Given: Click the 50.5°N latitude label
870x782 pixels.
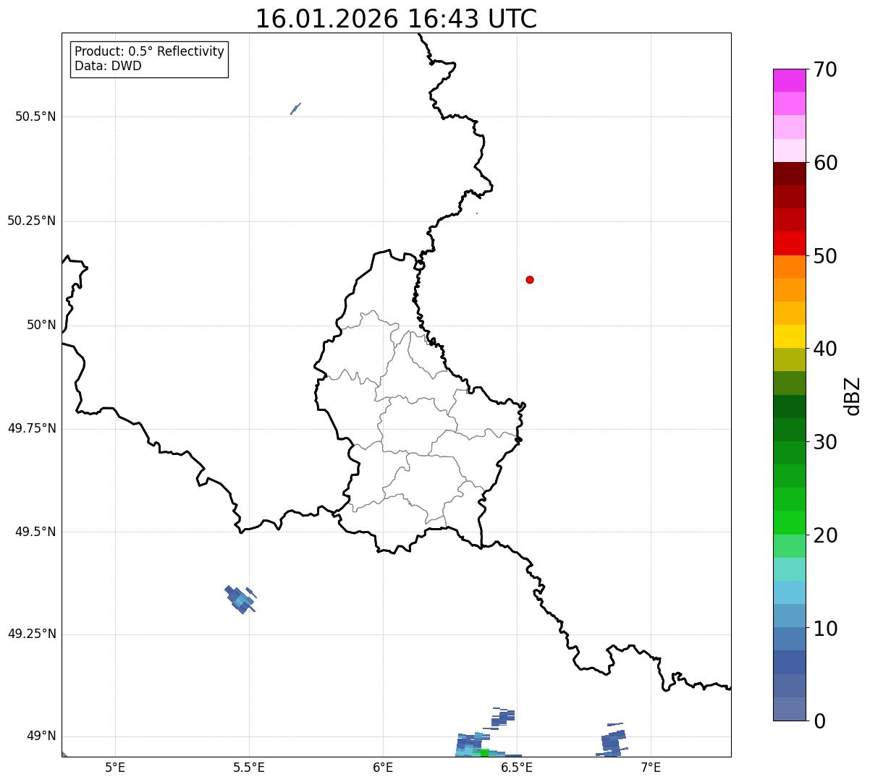Looking at the screenshot, I should (35, 116).
